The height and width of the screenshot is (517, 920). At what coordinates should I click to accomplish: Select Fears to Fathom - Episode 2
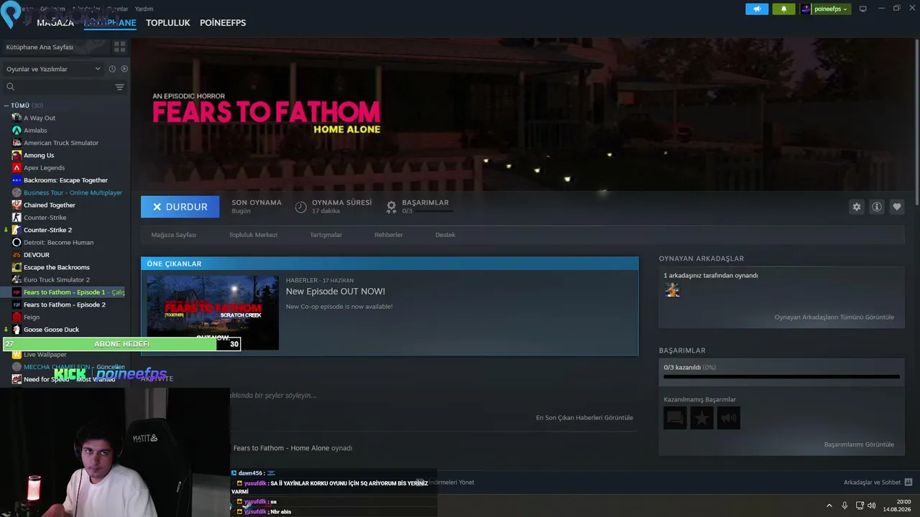pyautogui.click(x=65, y=304)
